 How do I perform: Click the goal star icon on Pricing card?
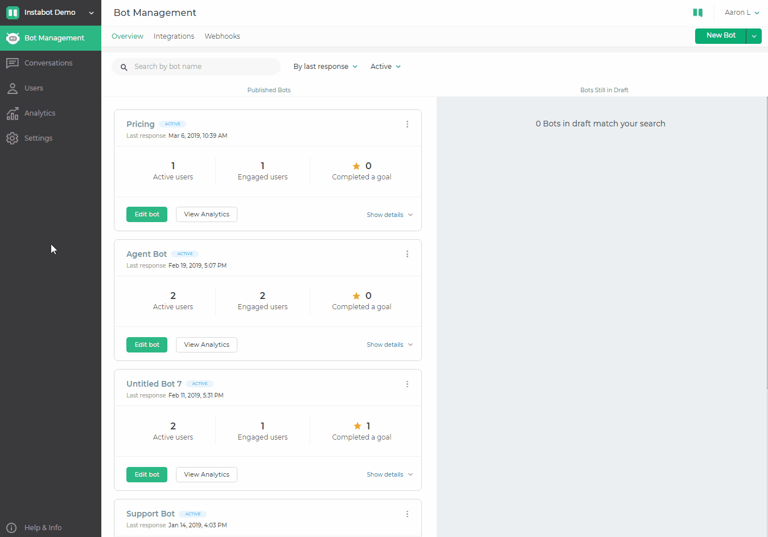pyautogui.click(x=356, y=166)
